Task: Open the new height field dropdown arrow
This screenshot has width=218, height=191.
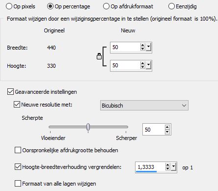Action: click(148, 65)
